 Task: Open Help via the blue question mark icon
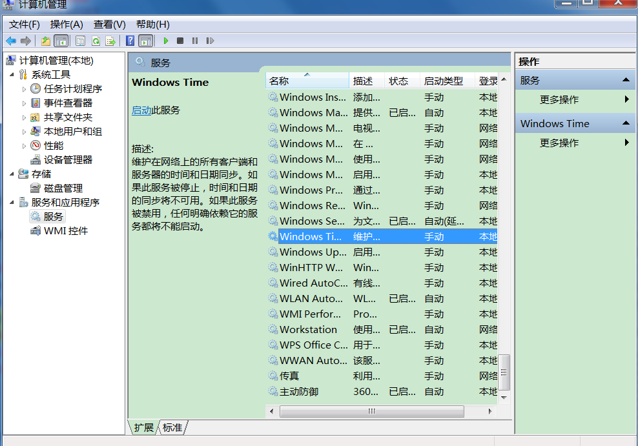[130, 41]
